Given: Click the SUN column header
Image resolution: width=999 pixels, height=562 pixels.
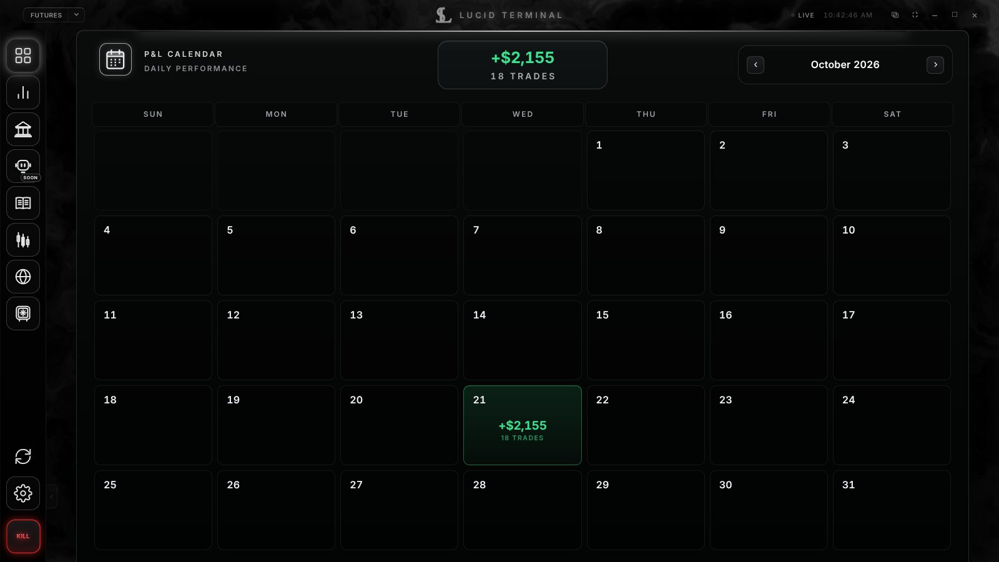Looking at the screenshot, I should click(x=153, y=114).
